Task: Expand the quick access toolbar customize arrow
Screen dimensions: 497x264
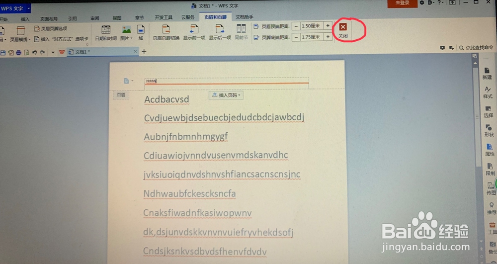Action: 53,53
